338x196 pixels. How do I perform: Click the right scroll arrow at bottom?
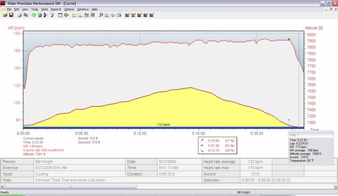click(x=336, y=187)
